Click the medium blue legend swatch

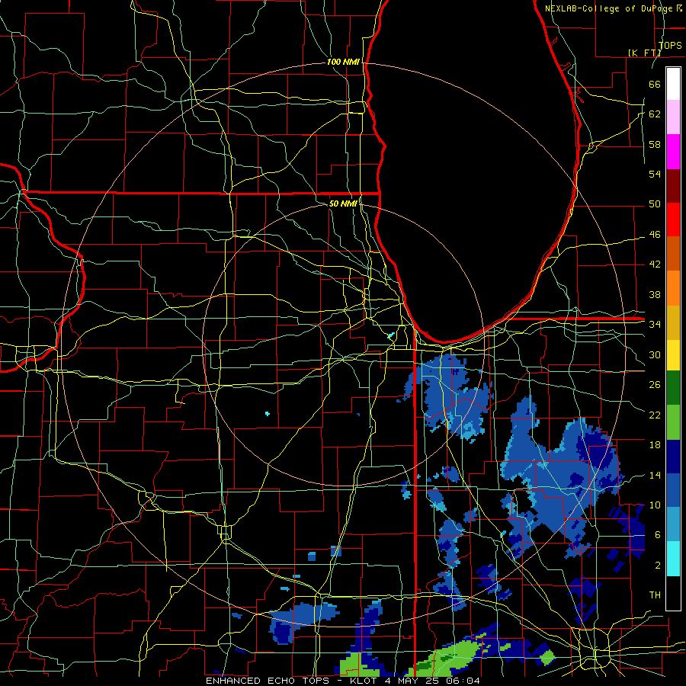point(673,490)
